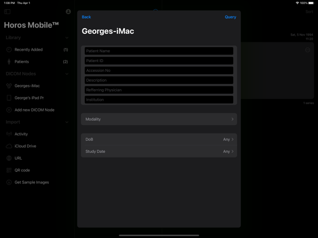Image resolution: width=318 pixels, height=238 pixels.
Task: Click the iCloud Drive cloud icon
Action: 9,146
